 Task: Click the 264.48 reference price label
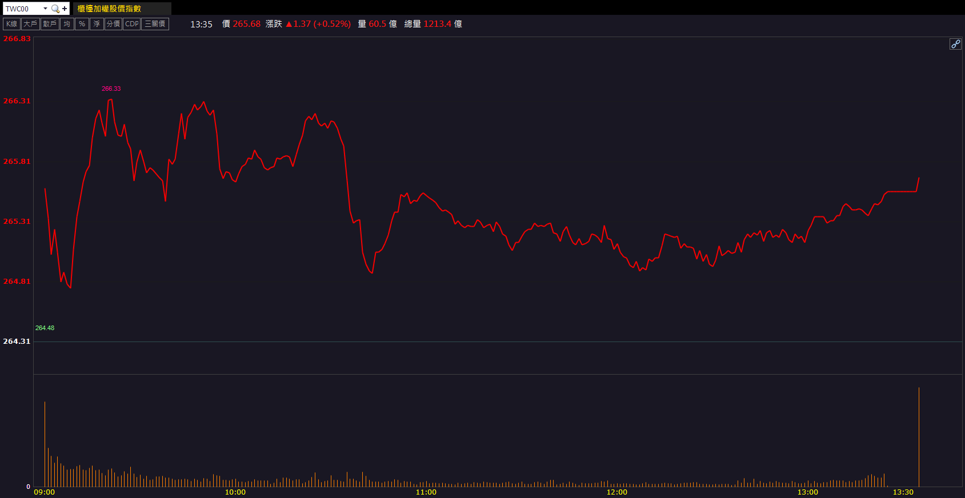point(45,328)
